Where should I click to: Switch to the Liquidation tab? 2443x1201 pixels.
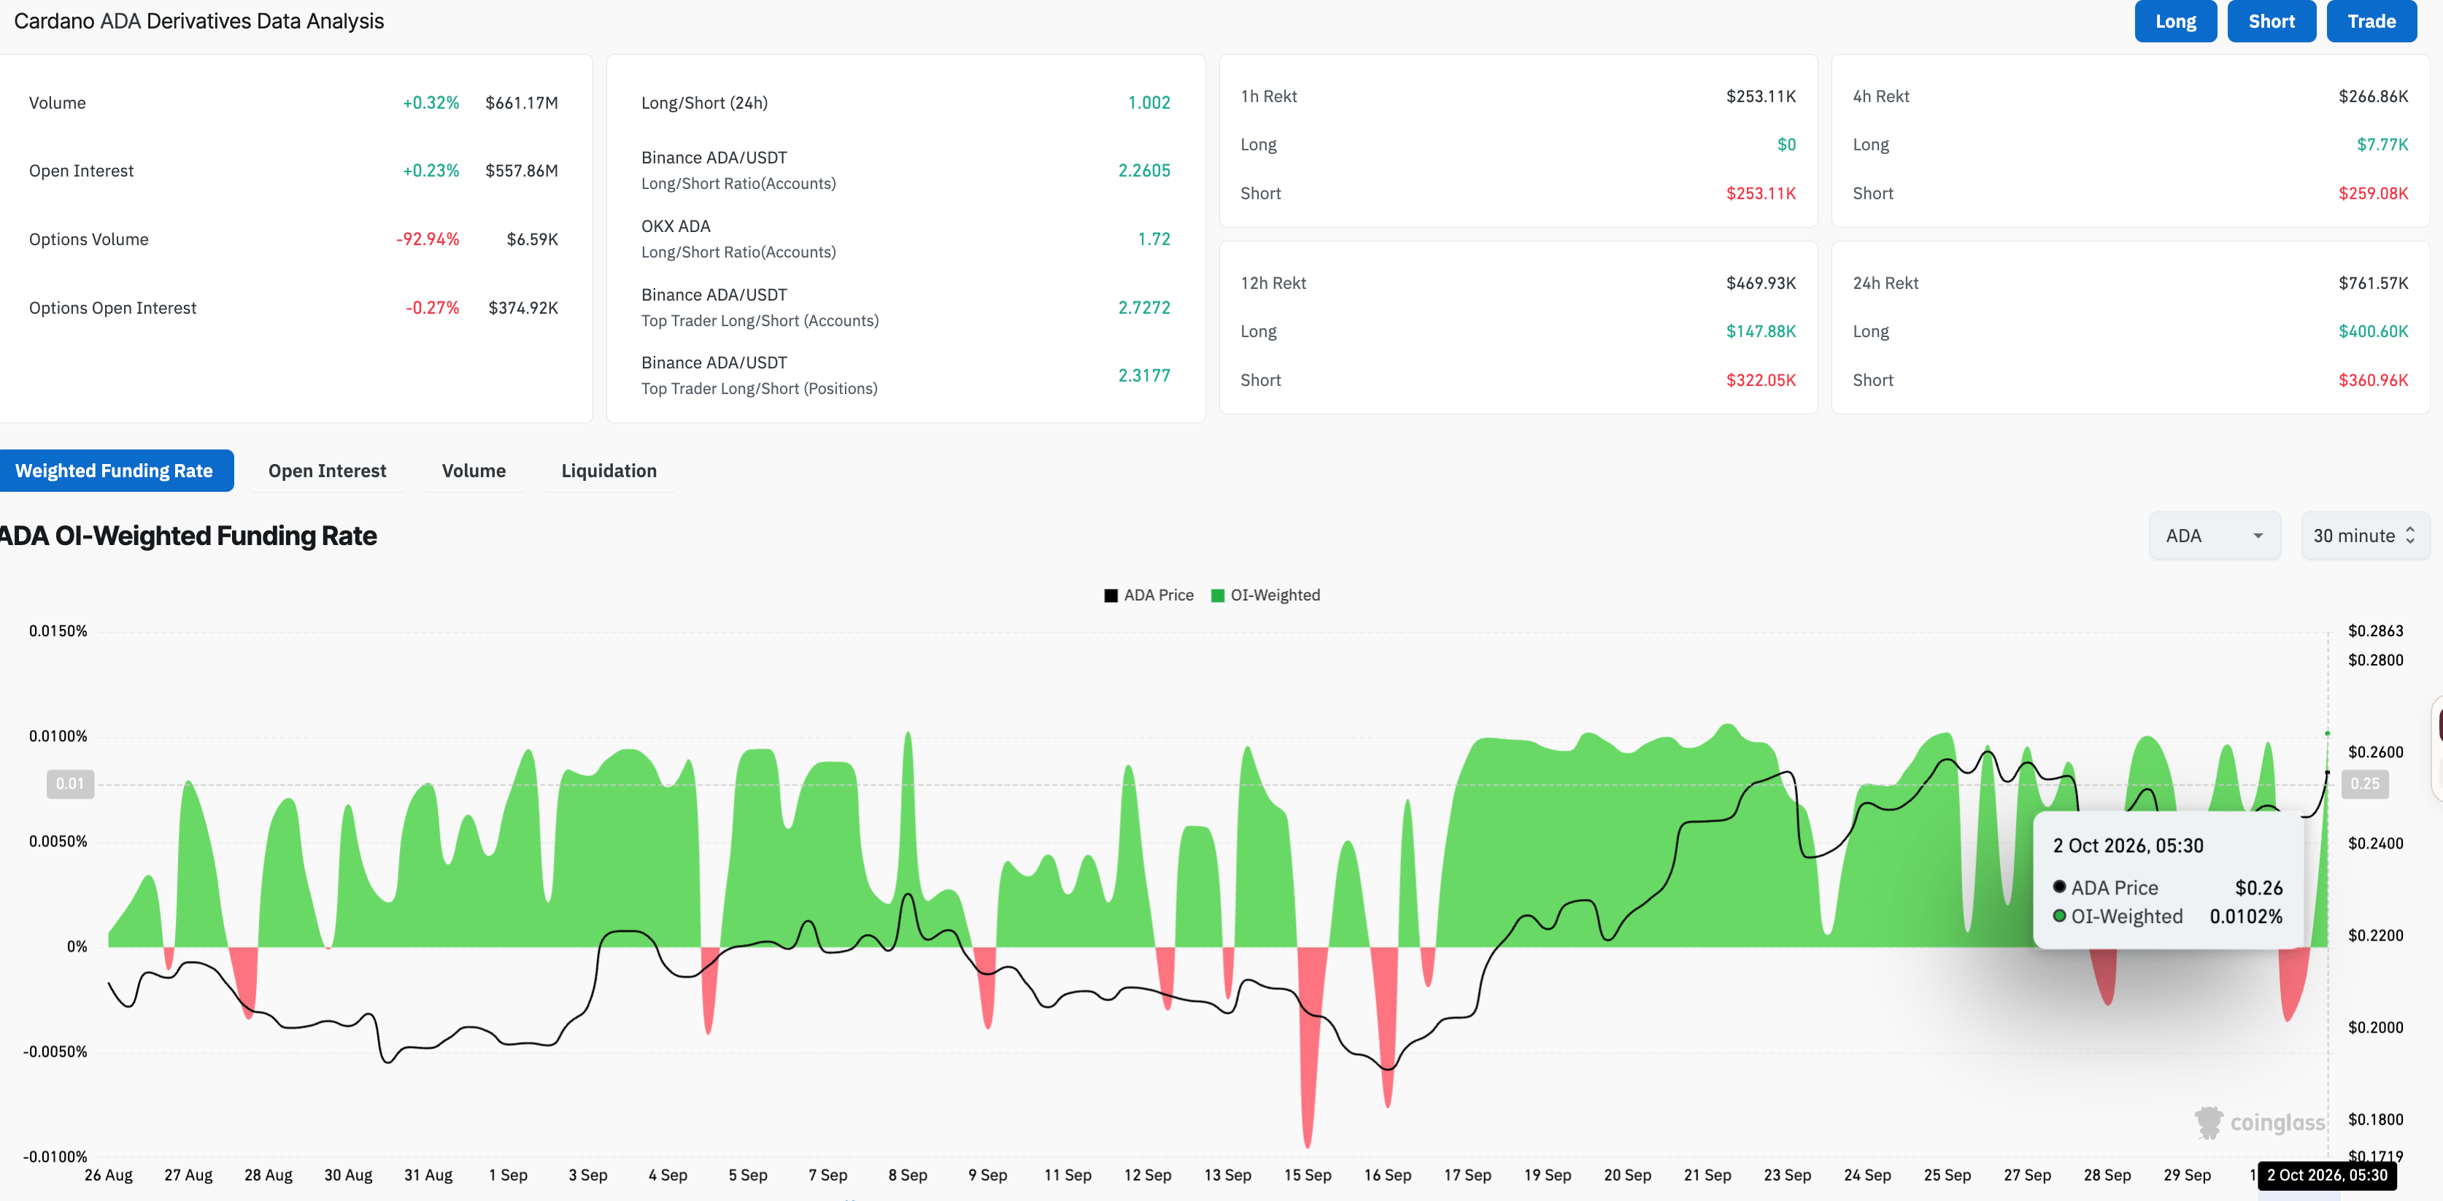click(x=609, y=471)
